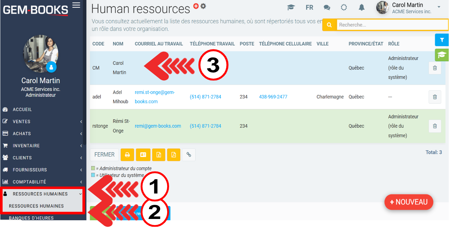The height and width of the screenshot is (228, 449).
Task: Click the chain link icon button
Action: click(x=189, y=155)
